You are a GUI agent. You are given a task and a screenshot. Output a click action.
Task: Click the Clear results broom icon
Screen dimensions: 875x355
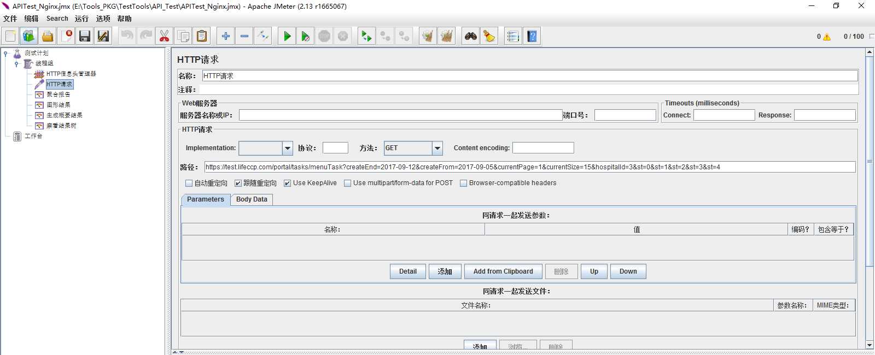[x=428, y=36]
